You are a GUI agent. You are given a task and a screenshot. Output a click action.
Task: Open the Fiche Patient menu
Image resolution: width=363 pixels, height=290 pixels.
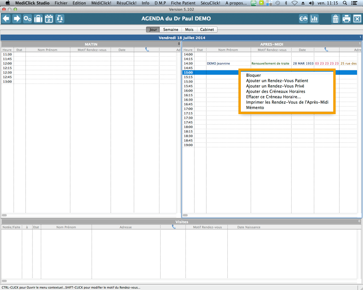coord(183,3)
